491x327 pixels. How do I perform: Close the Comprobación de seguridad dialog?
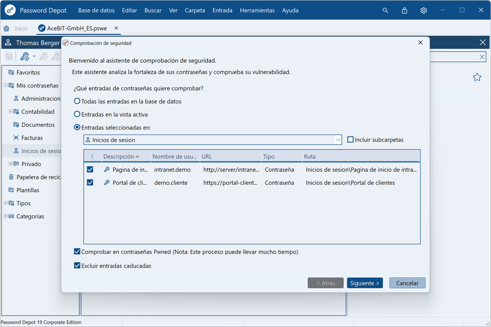(420, 43)
